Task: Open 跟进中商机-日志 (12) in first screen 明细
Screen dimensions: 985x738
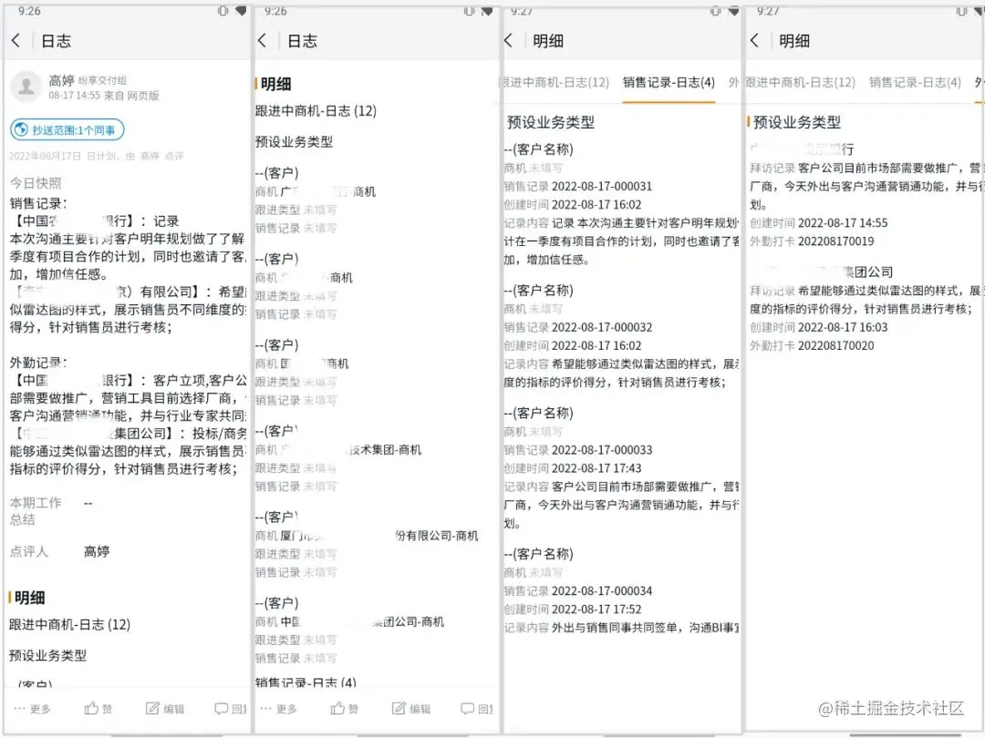Action: (69, 624)
